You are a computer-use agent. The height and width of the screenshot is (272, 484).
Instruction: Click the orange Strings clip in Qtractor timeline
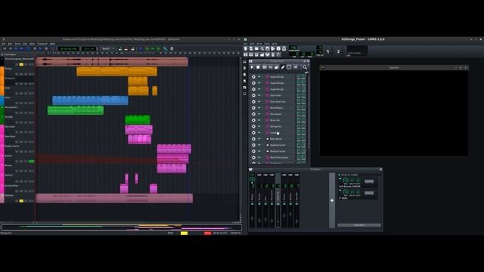116,72
